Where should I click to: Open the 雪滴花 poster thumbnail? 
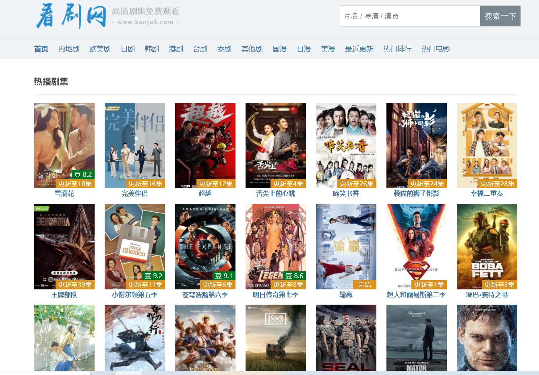pos(64,145)
